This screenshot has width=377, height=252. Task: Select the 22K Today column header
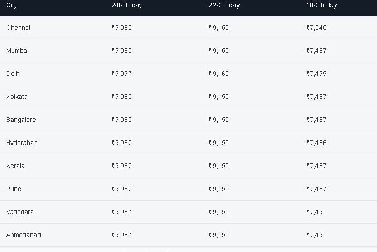pyautogui.click(x=224, y=5)
